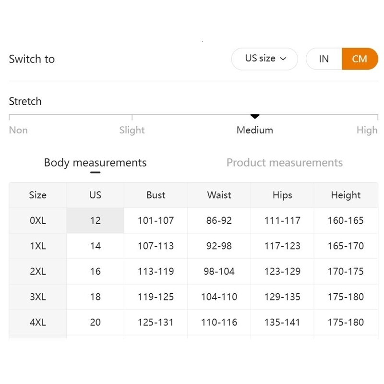This screenshot has height=384, width=384.
Task: Click the 4XL size row label
Action: coord(37,323)
